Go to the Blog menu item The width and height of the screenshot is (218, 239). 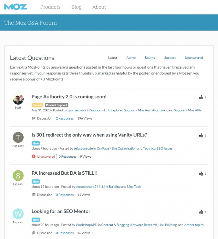[x=76, y=7]
